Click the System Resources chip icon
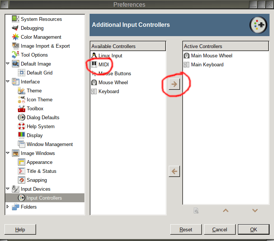 (15, 19)
